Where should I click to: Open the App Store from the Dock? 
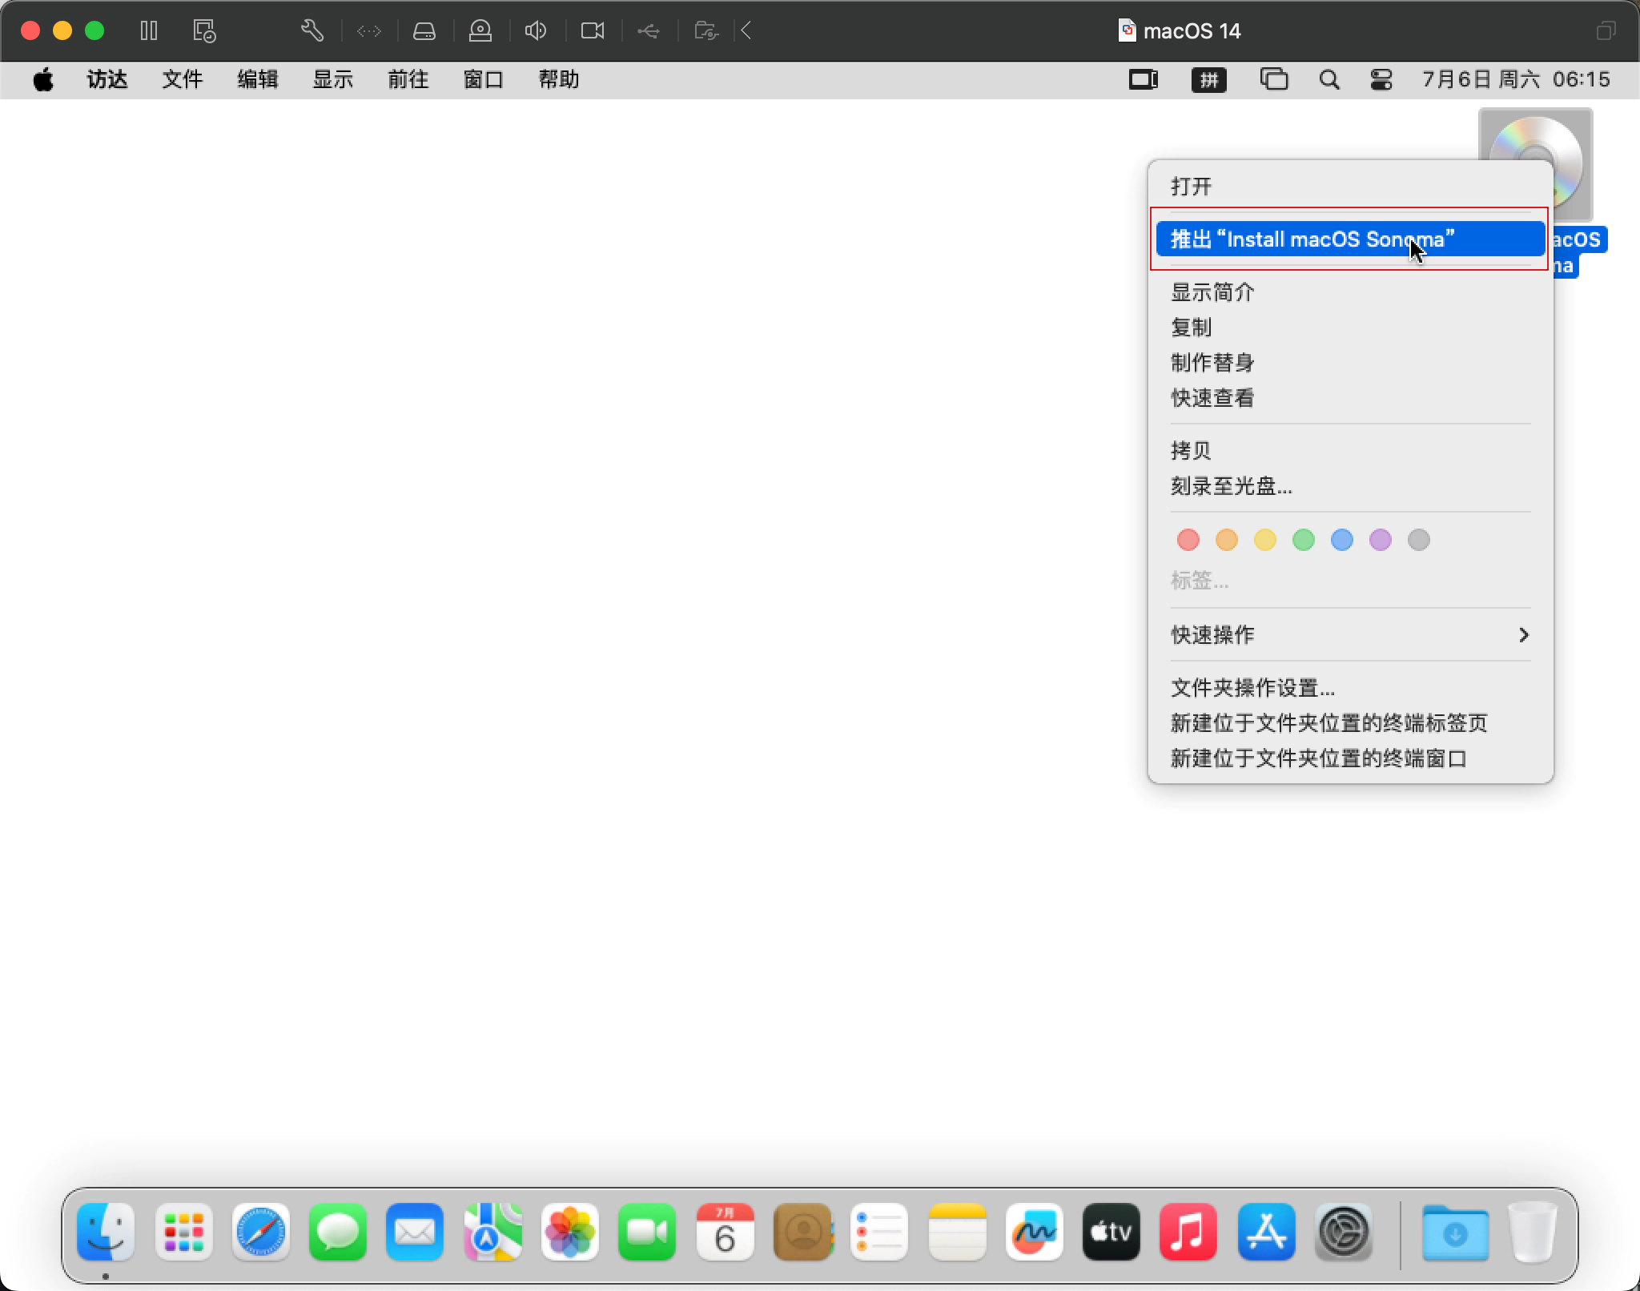pos(1264,1232)
